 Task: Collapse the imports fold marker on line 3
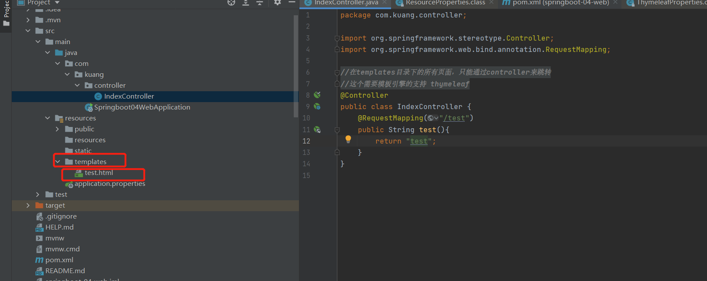click(337, 38)
